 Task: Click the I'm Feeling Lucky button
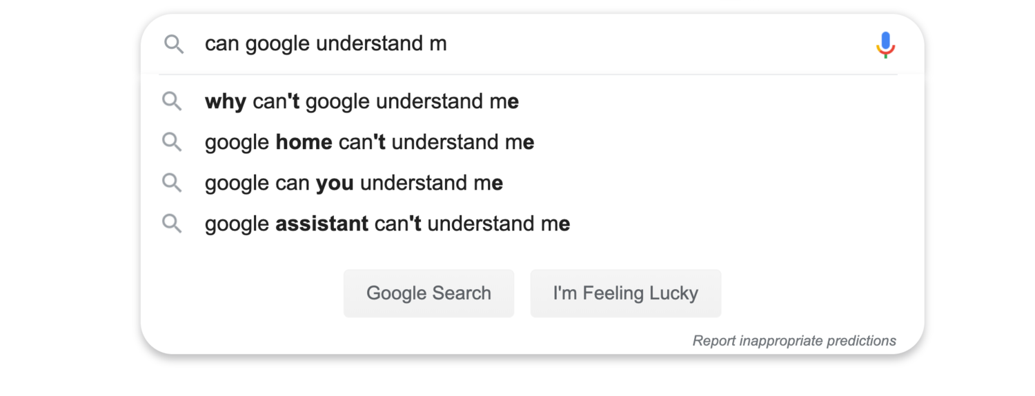pos(625,293)
